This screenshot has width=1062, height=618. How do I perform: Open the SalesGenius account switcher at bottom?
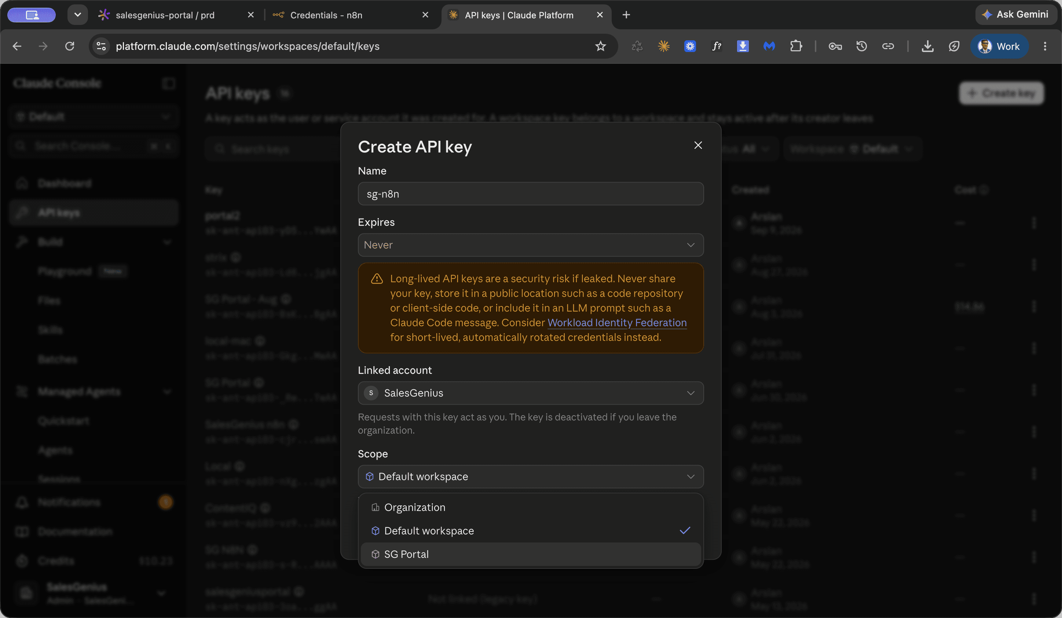pos(94,593)
